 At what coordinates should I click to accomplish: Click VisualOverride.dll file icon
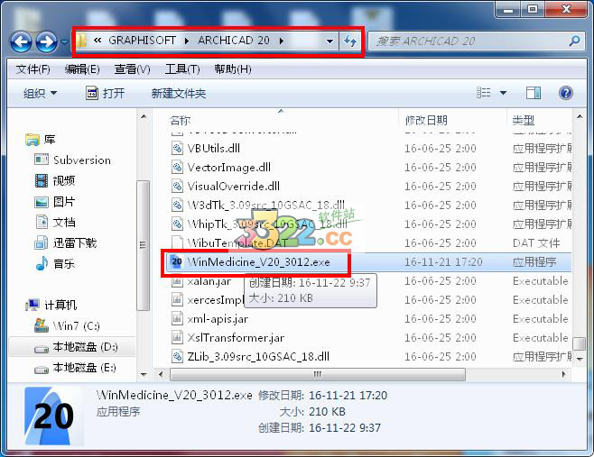tap(177, 186)
